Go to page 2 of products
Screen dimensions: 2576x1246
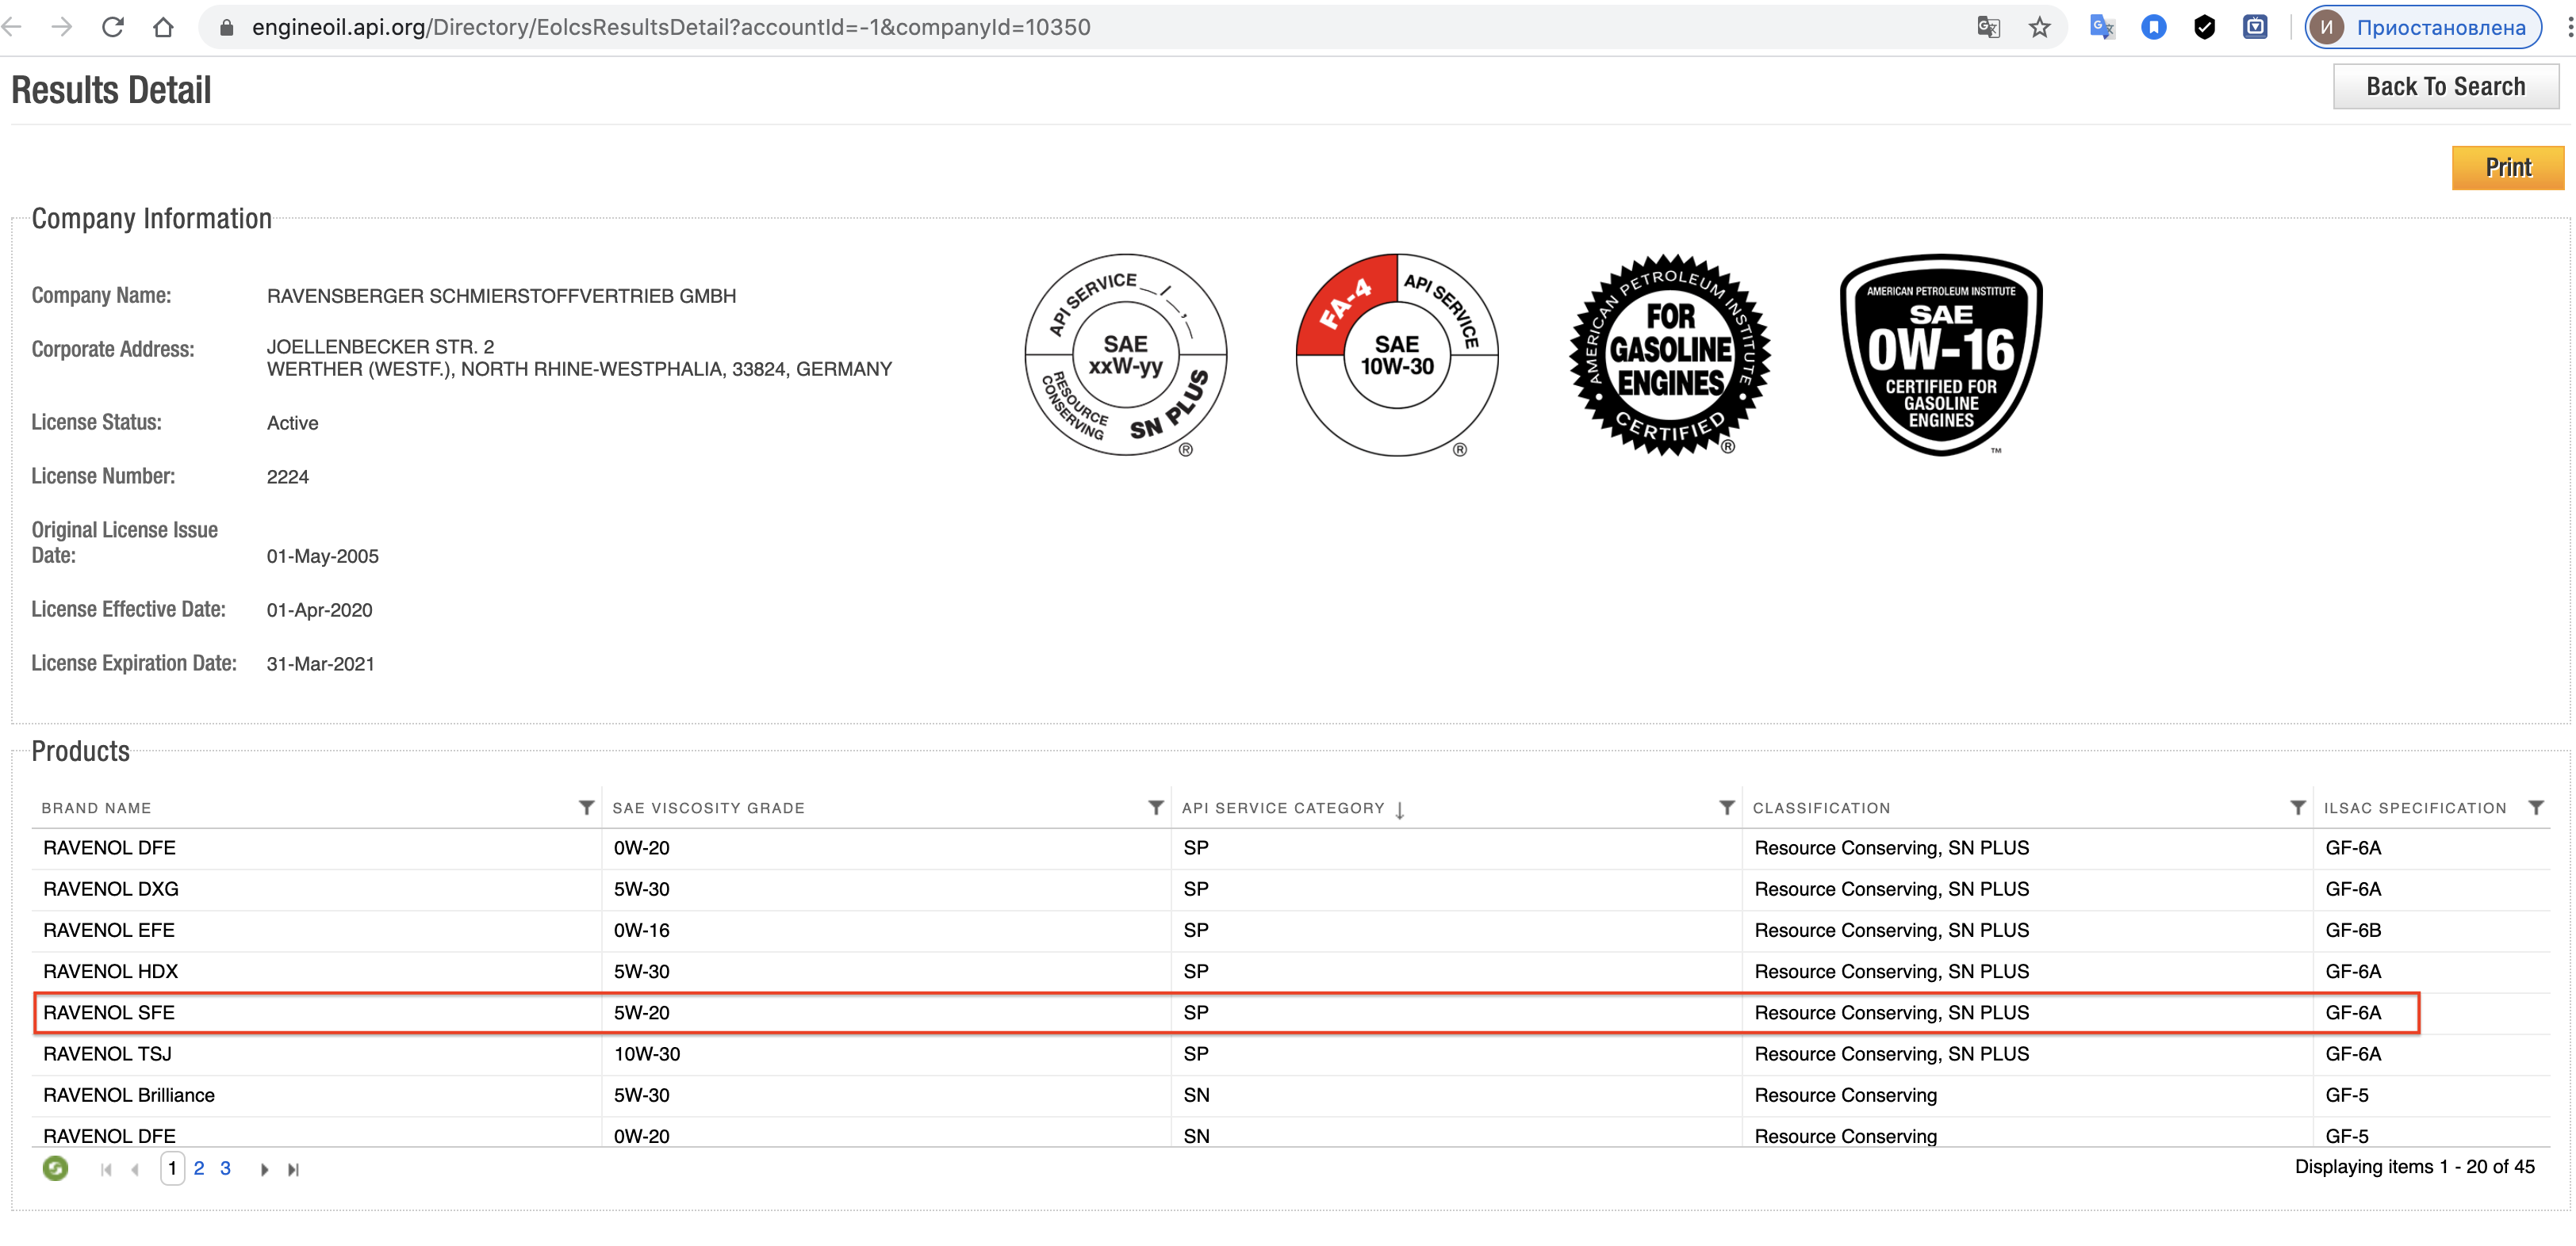[199, 1168]
